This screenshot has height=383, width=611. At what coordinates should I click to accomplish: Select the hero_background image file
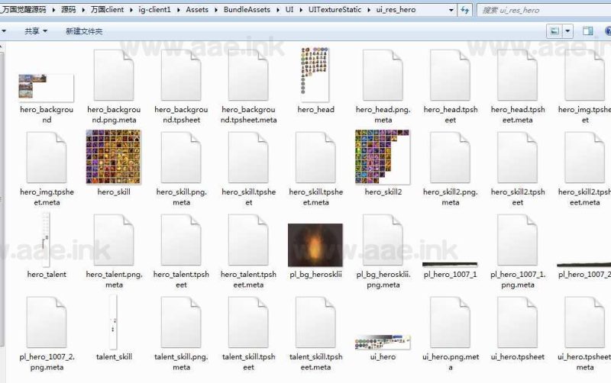(47, 87)
